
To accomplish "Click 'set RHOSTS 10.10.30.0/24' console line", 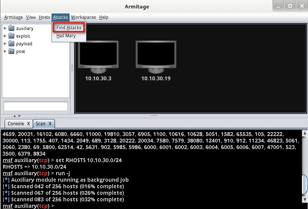I will [62, 160].
